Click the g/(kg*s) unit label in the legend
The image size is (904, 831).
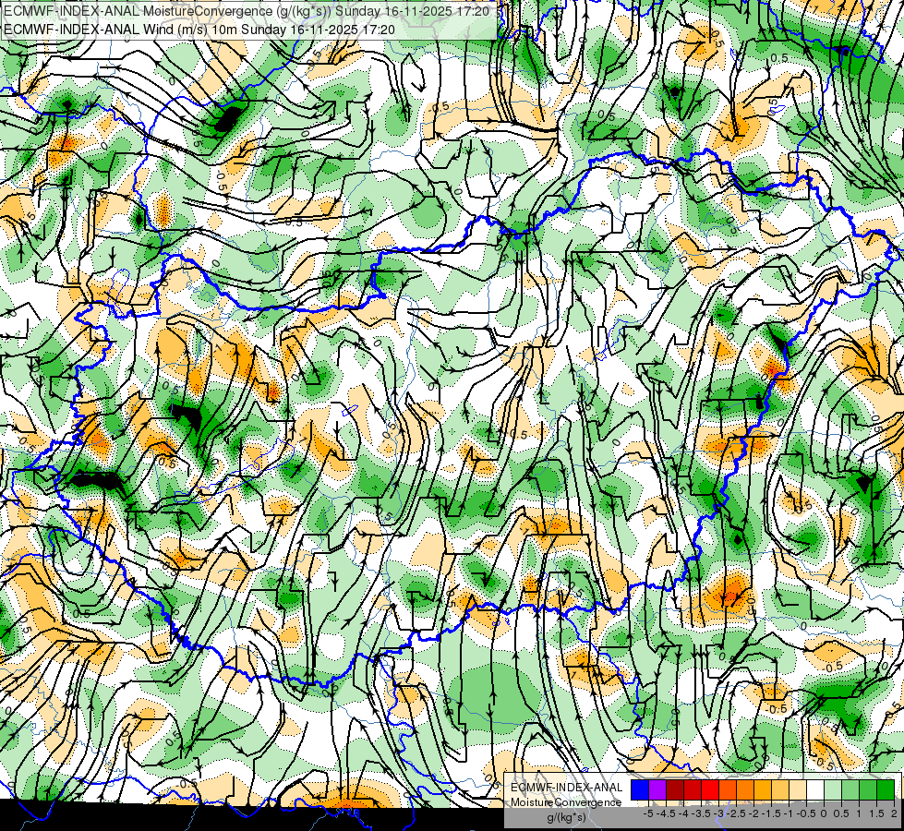(566, 818)
